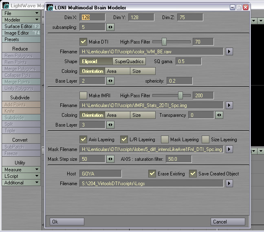Adjust fMRI High Pass Filter slider
The width and height of the screenshot is (264, 232).
[x=180, y=96]
